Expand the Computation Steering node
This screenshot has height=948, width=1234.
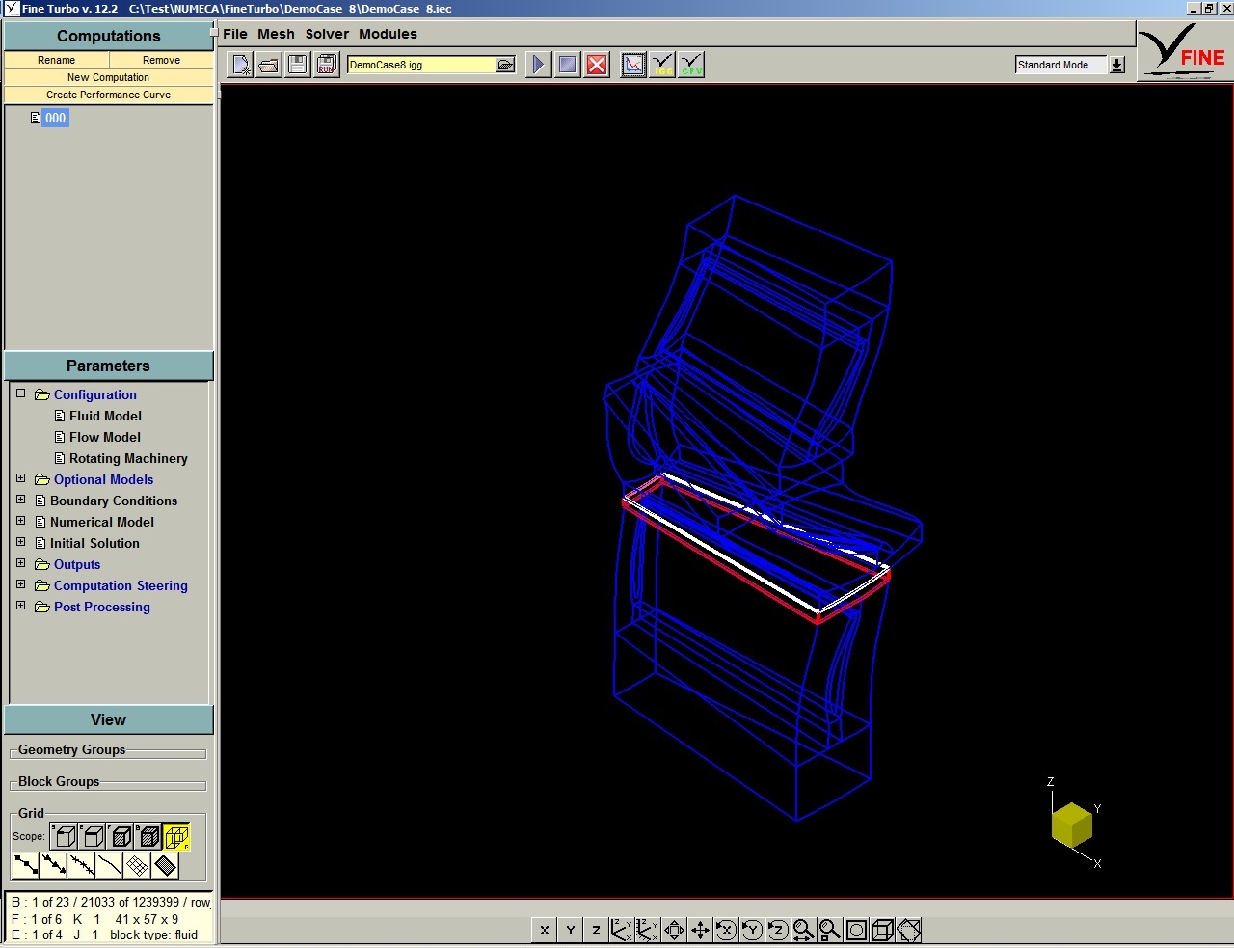click(20, 584)
